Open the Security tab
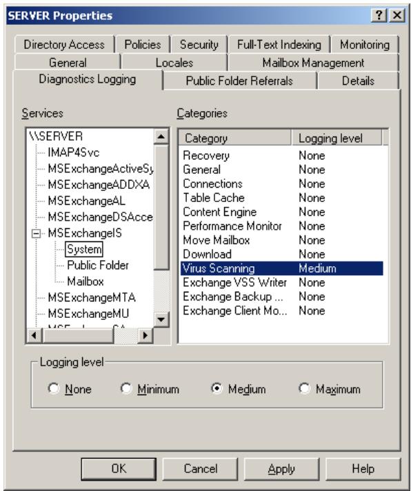This screenshot has width=411, height=491. (x=199, y=44)
